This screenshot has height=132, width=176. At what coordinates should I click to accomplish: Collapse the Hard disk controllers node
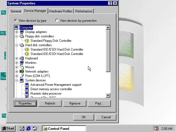[16, 45]
